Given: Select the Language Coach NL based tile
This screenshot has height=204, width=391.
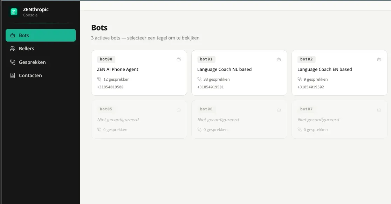Looking at the screenshot, I should pyautogui.click(x=239, y=73).
